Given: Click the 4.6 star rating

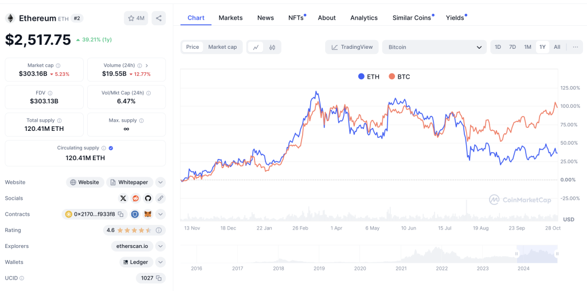Looking at the screenshot, I should tap(129, 230).
